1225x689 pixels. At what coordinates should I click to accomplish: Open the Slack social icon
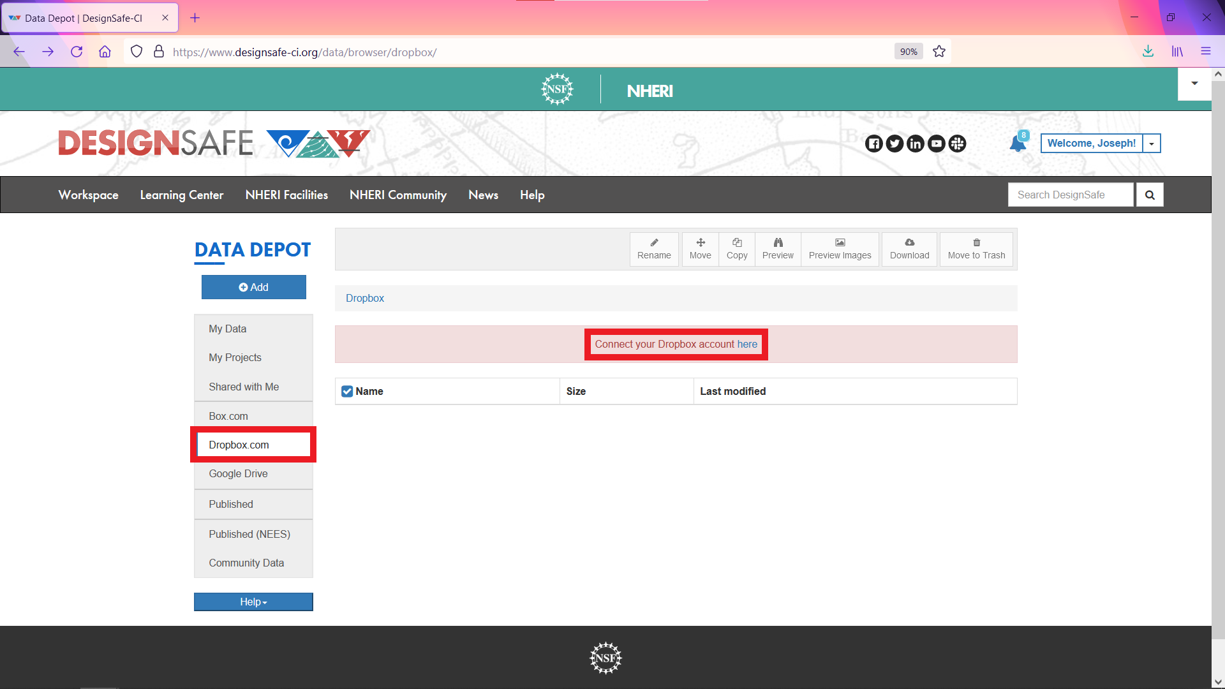click(x=957, y=144)
